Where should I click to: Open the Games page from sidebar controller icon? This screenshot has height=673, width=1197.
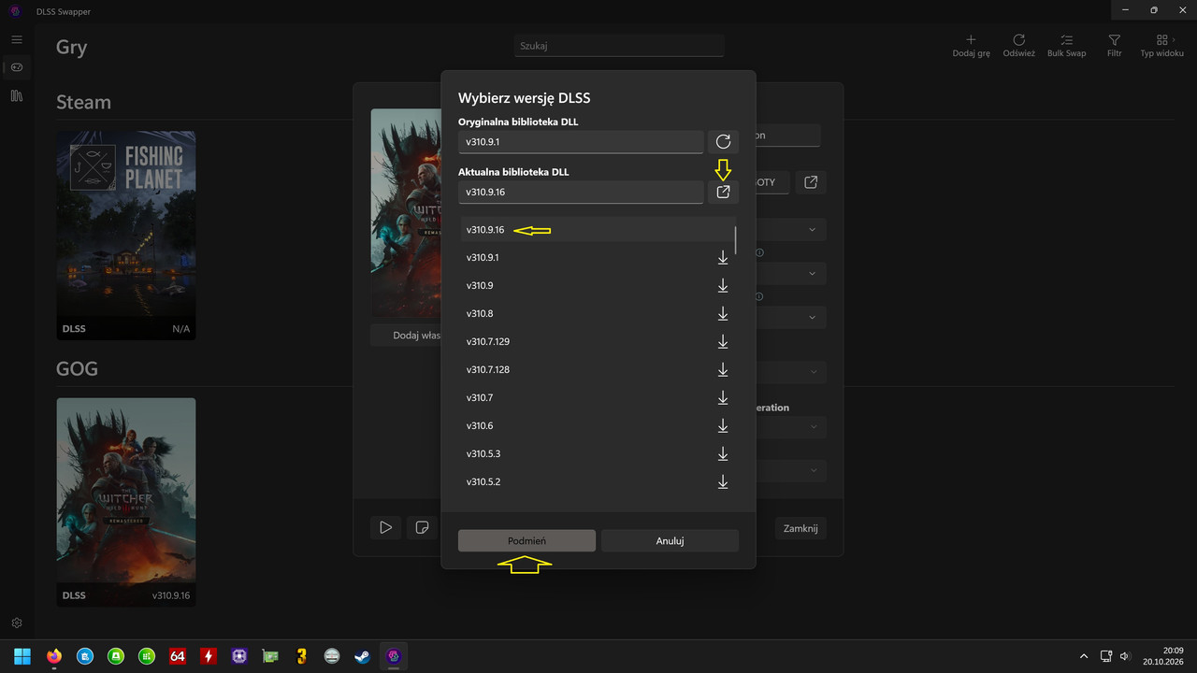coord(17,67)
